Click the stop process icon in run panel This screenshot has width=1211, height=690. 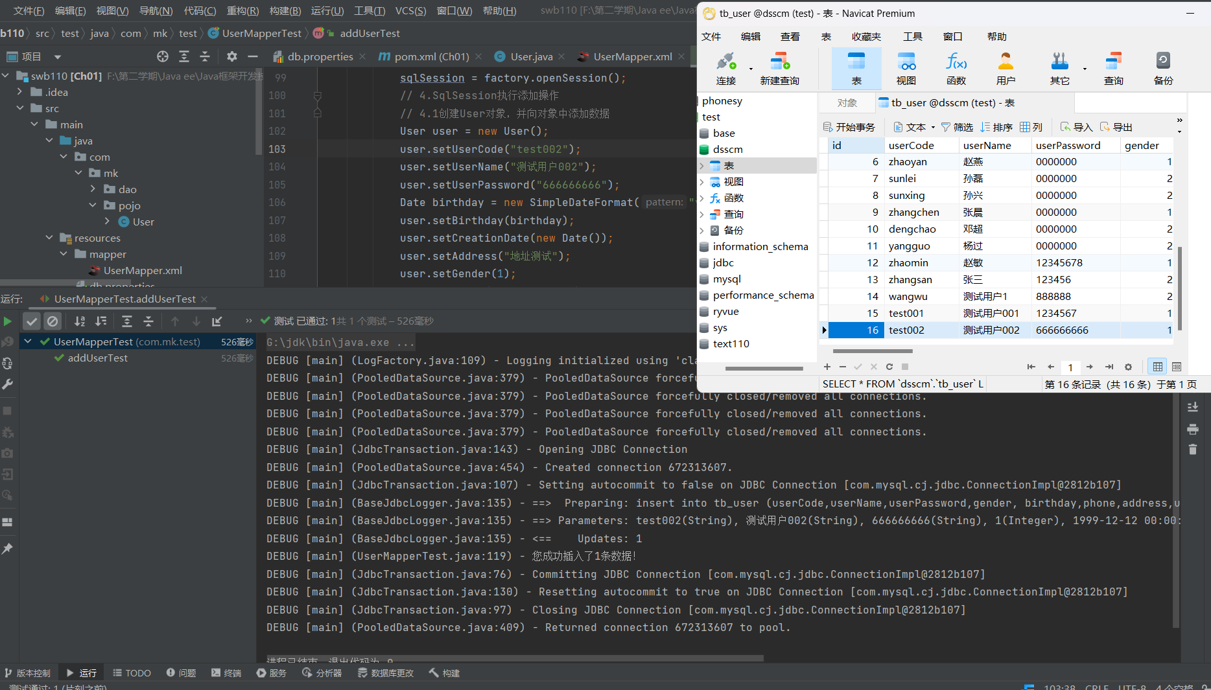point(7,411)
